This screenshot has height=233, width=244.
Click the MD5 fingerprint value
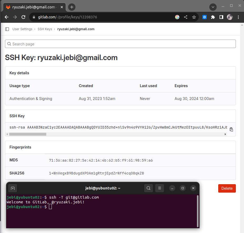pyautogui.click(x=101, y=160)
